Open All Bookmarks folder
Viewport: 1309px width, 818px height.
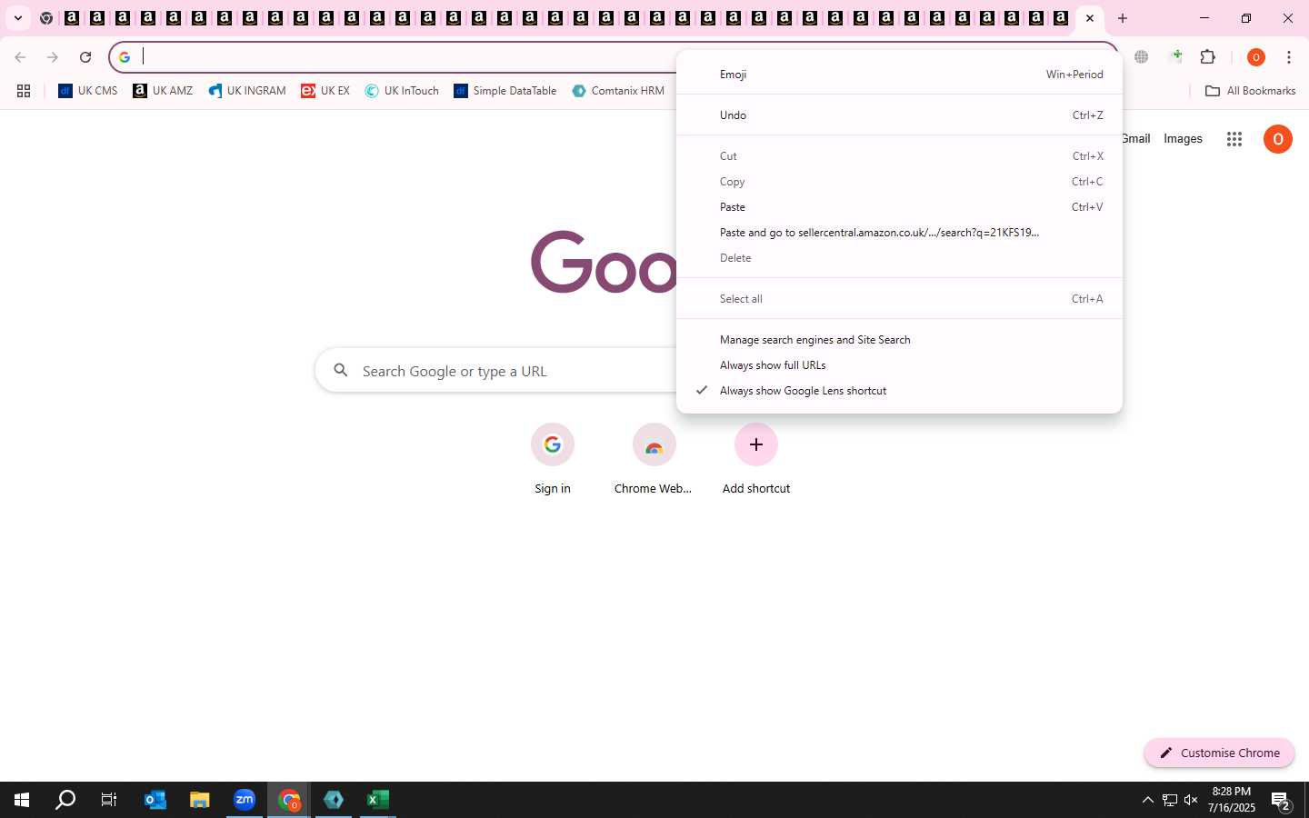pos(1250,91)
